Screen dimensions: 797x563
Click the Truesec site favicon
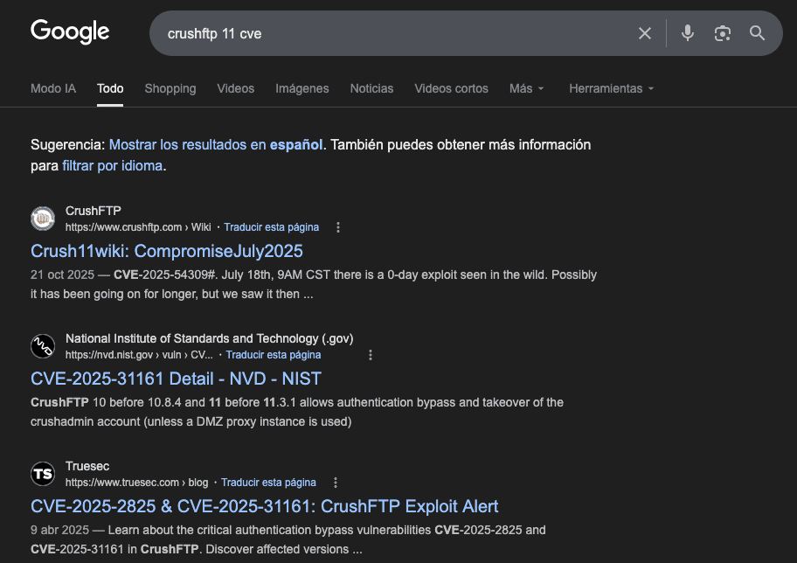43,474
